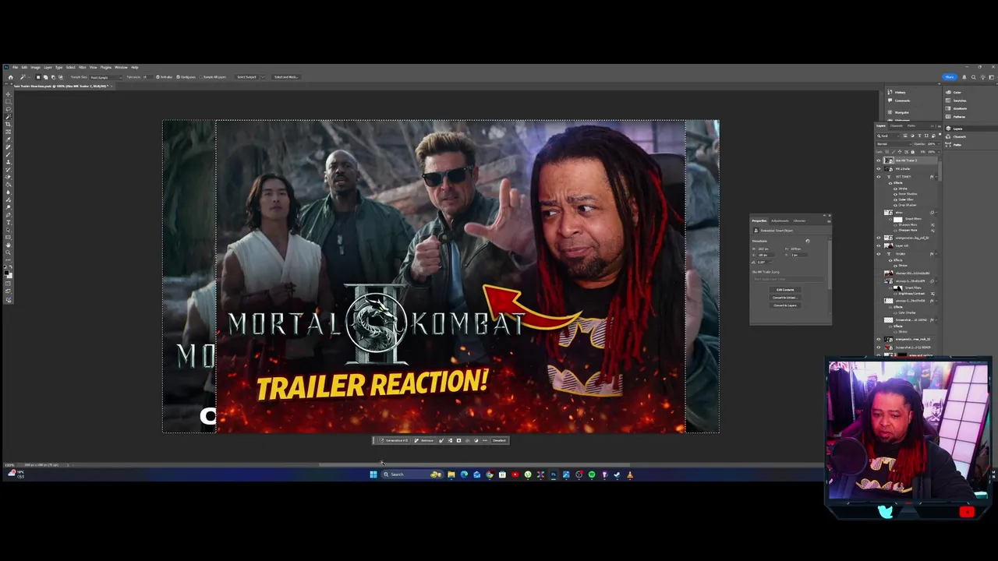This screenshot has width=998, height=561.
Task: Select the Lasso tool
Action: coord(9,109)
